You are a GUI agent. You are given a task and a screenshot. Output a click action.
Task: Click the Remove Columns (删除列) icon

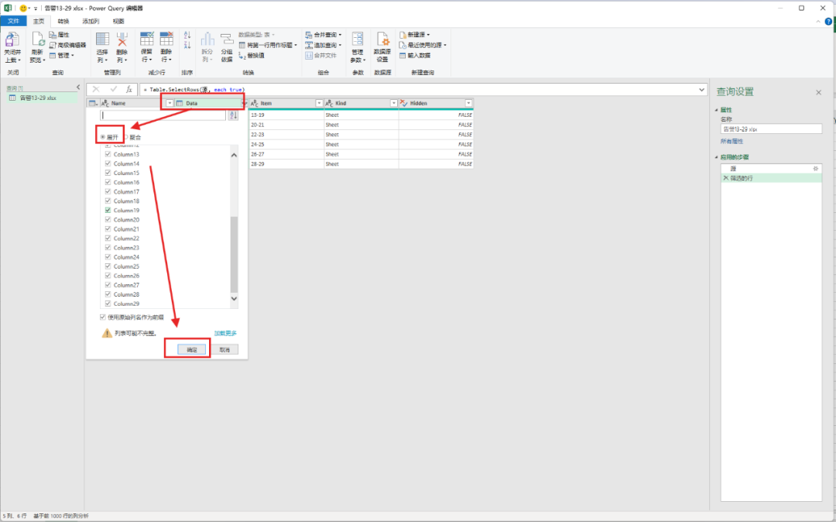(122, 39)
